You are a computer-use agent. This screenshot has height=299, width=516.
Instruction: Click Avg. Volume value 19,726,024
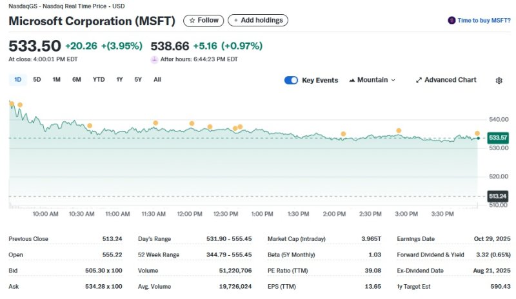[x=235, y=287]
